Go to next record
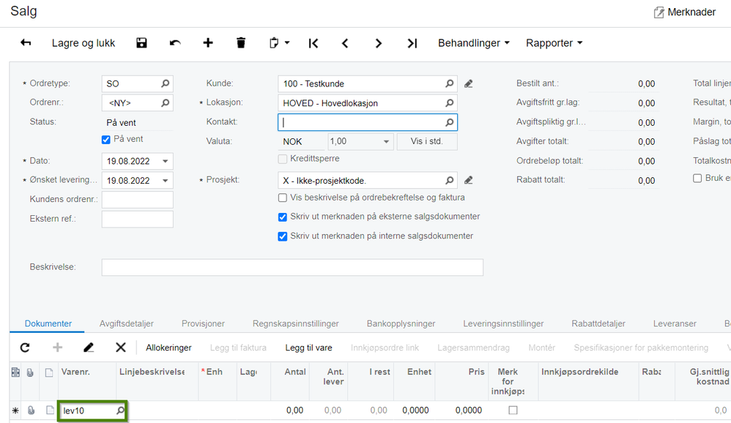The height and width of the screenshot is (423, 731). pyautogui.click(x=379, y=43)
